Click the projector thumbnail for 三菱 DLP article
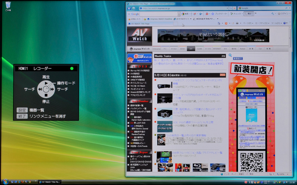 [x=165, y=113]
